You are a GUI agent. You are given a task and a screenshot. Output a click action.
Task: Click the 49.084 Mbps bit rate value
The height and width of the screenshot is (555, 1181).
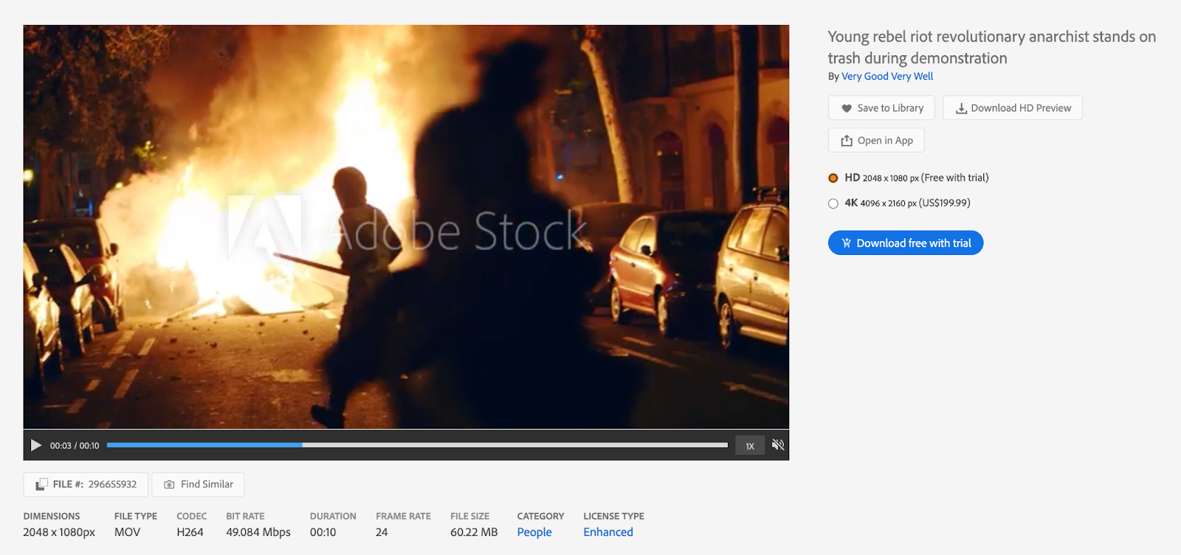coord(258,532)
